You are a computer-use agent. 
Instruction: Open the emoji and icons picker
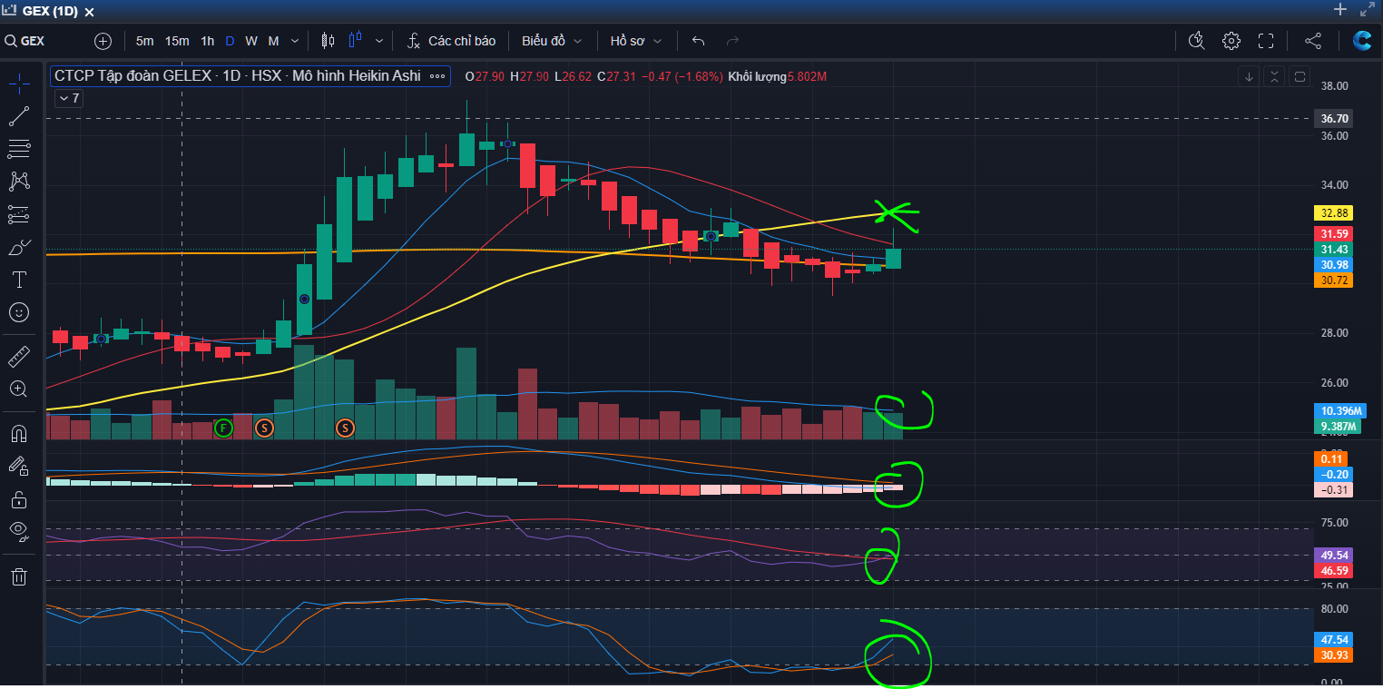19,312
